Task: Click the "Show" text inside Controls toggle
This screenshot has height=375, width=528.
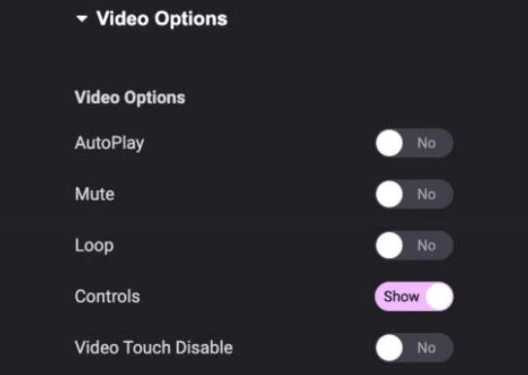Action: coord(402,297)
